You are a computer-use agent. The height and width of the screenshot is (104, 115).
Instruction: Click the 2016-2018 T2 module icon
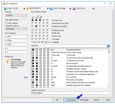[x=28, y=8]
